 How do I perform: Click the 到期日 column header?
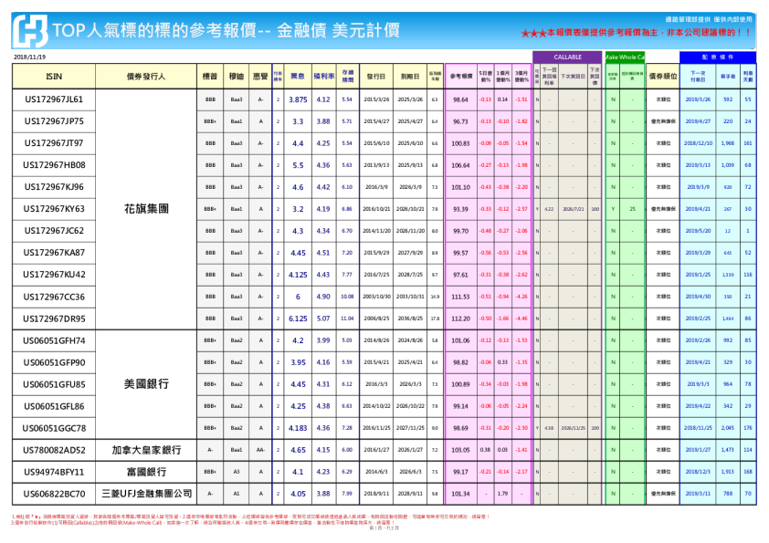[410, 77]
